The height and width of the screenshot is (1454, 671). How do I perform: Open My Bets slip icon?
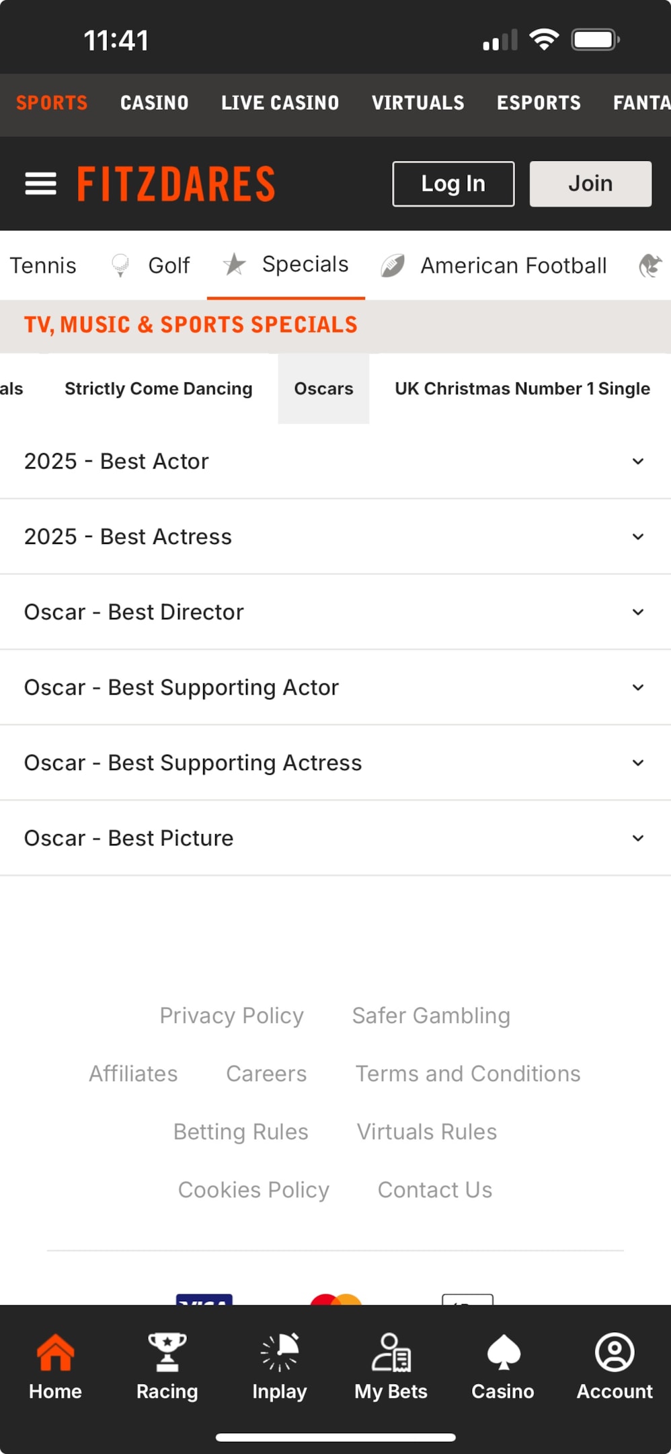391,1352
